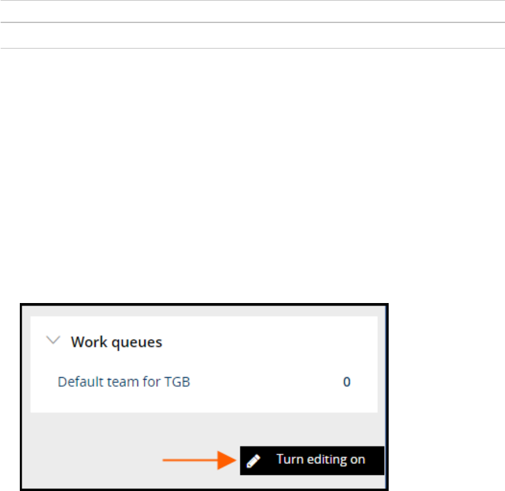Viewport: 505px width, 491px height.
Task: Collapse the Work queues section chevron
Action: coord(53,340)
